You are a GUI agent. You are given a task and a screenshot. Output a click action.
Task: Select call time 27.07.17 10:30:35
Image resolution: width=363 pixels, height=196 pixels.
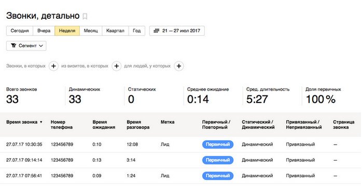point(24,144)
